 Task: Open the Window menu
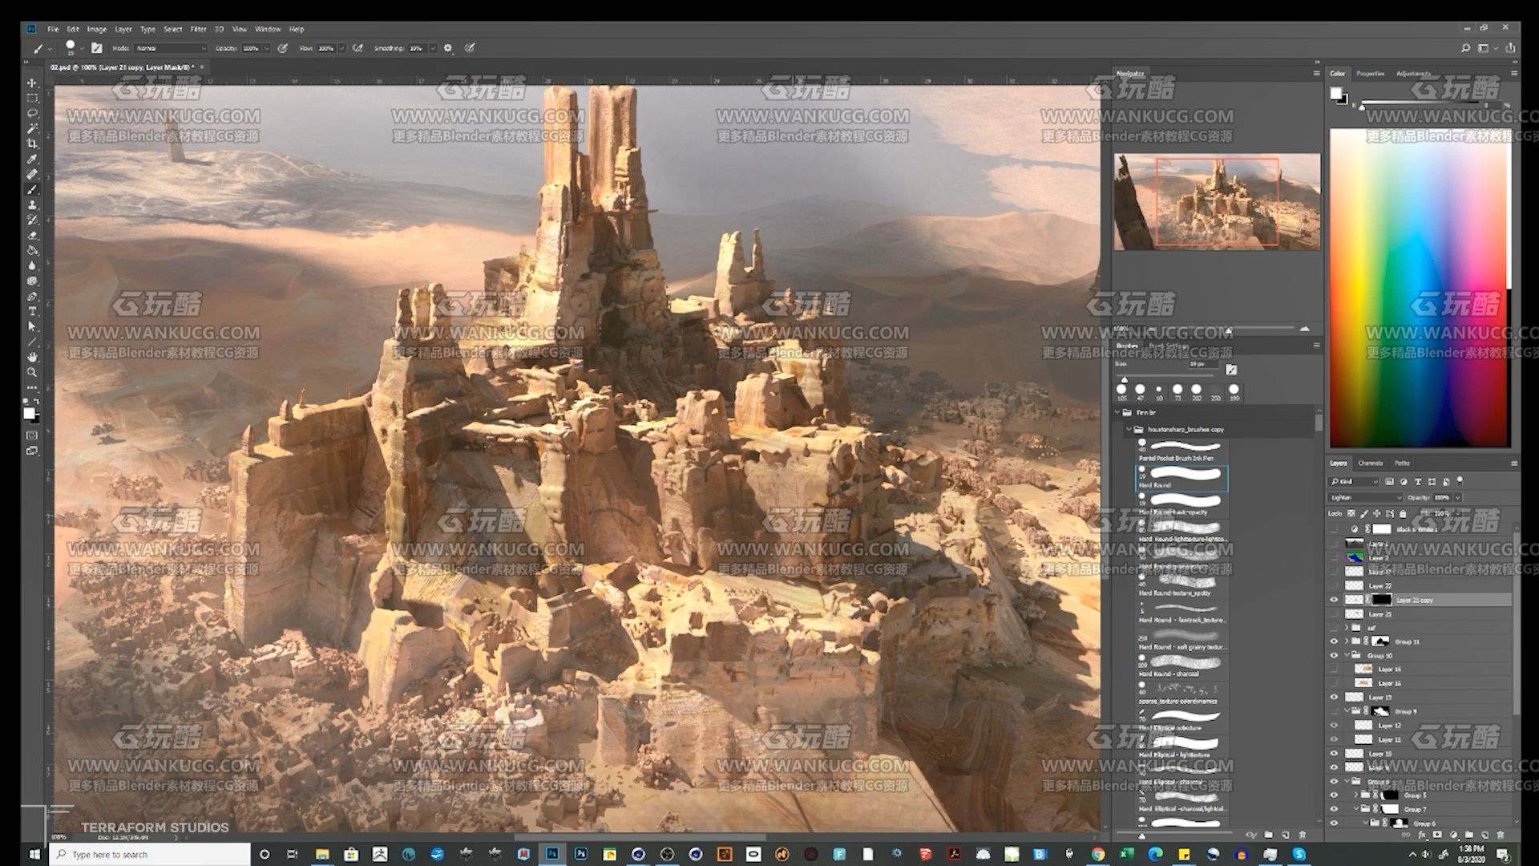(x=268, y=29)
